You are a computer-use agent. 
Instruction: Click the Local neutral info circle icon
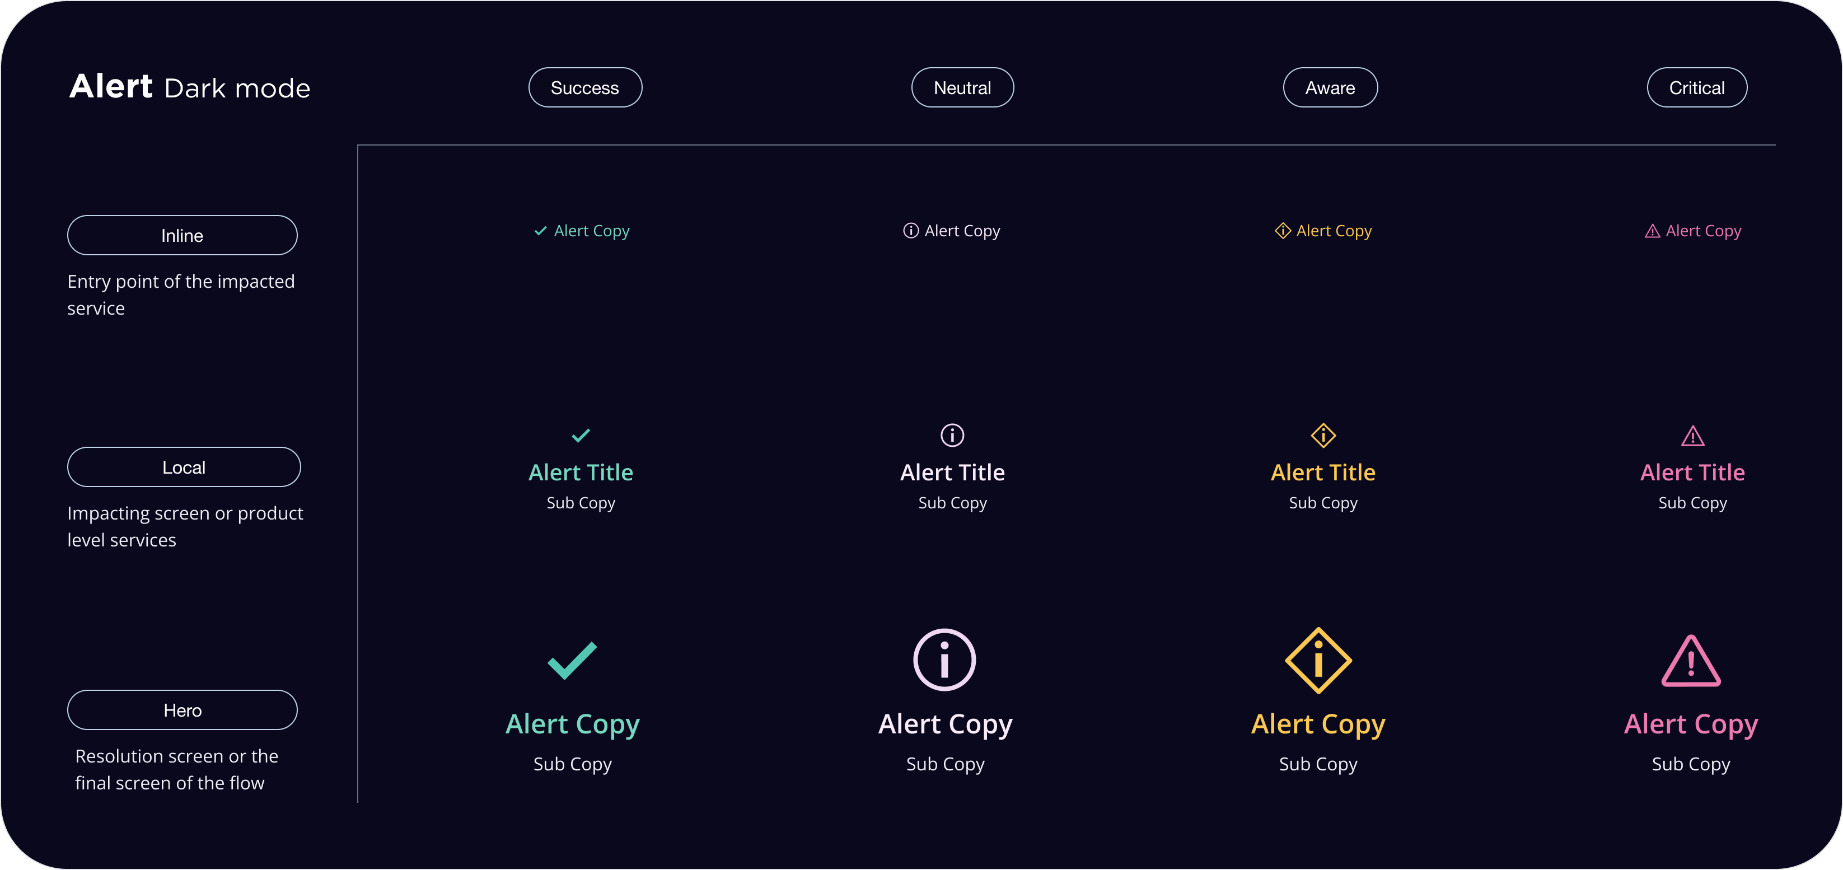[x=952, y=435]
